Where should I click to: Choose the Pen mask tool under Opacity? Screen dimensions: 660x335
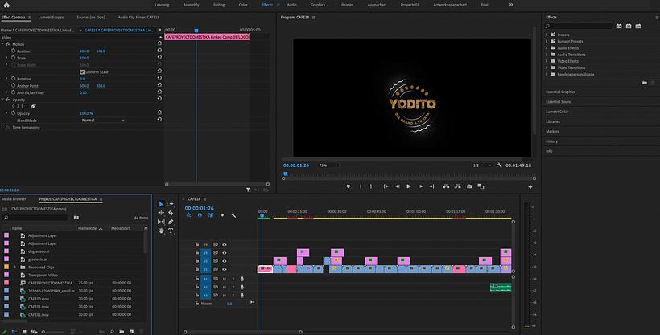tap(33, 106)
